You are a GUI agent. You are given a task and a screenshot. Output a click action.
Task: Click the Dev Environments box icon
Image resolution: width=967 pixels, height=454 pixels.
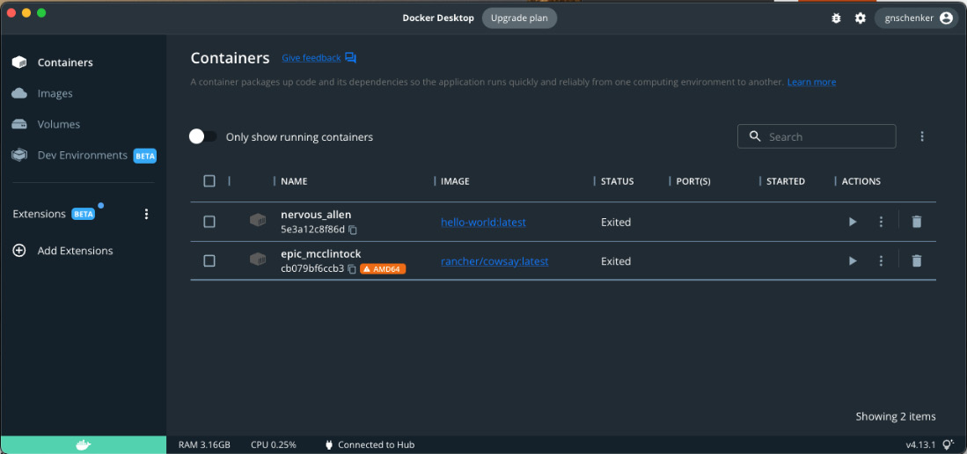pos(19,156)
